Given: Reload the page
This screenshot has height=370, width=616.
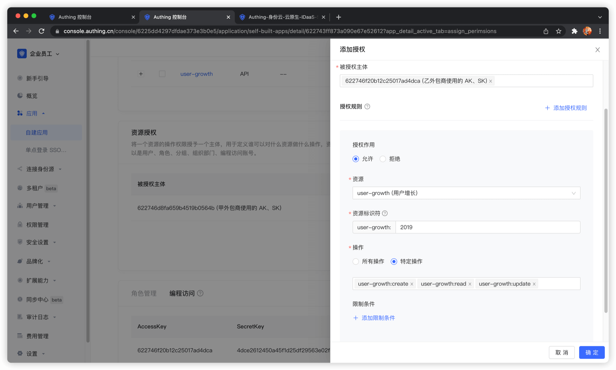Looking at the screenshot, I should [x=41, y=31].
